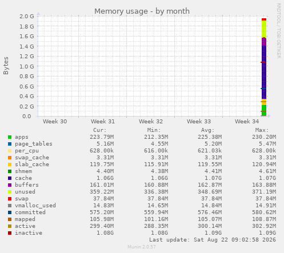Screen dimensions: 284x253
Task: Select the 'inactive' legend label
Action: coord(29,233)
